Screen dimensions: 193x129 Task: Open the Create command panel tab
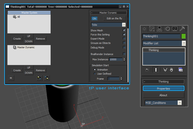[x=144, y=29]
